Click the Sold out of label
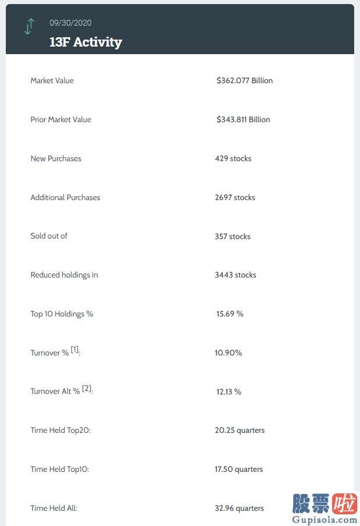The width and height of the screenshot is (360, 526). tap(49, 236)
